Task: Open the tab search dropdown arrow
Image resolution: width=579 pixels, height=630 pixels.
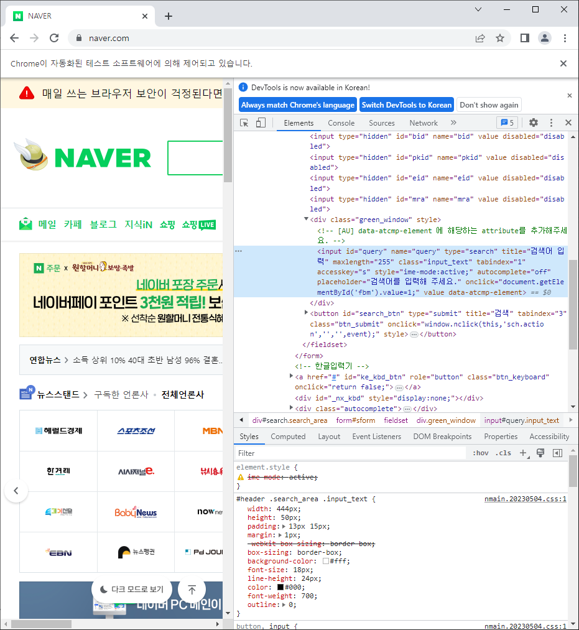Action: [478, 9]
